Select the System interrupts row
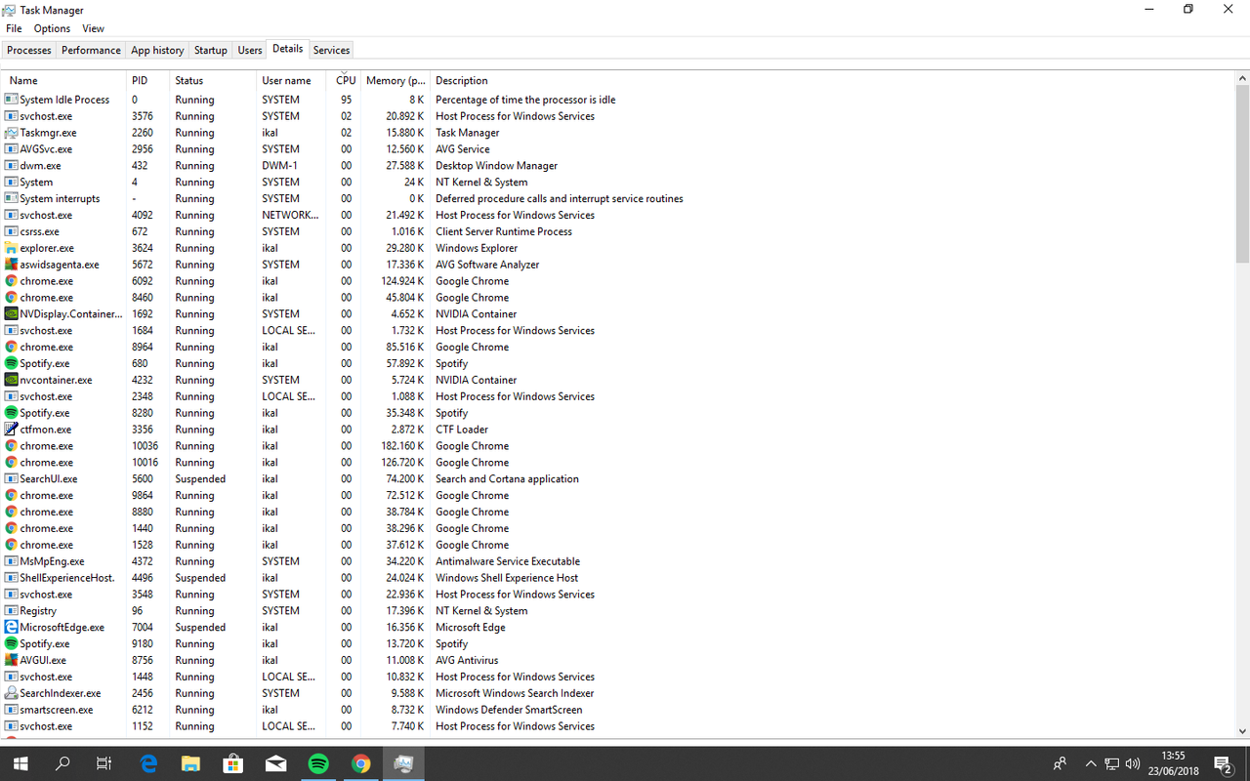The height and width of the screenshot is (781, 1250). tap(618, 199)
